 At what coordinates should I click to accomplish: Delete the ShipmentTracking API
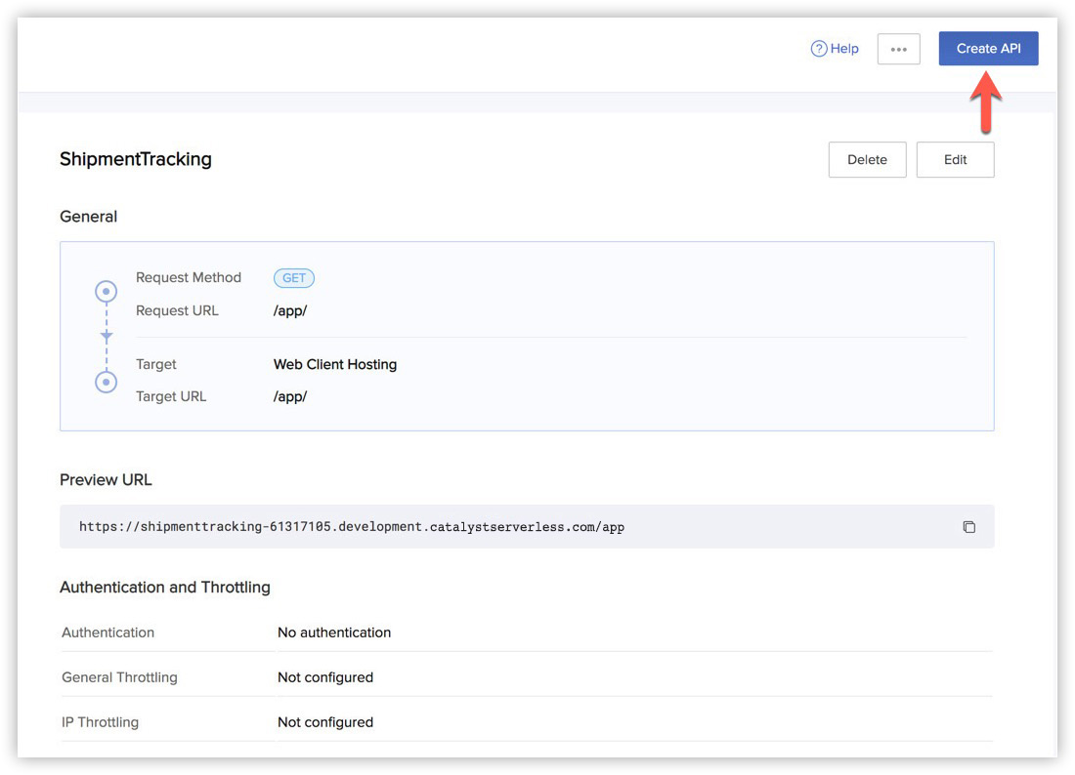point(867,160)
